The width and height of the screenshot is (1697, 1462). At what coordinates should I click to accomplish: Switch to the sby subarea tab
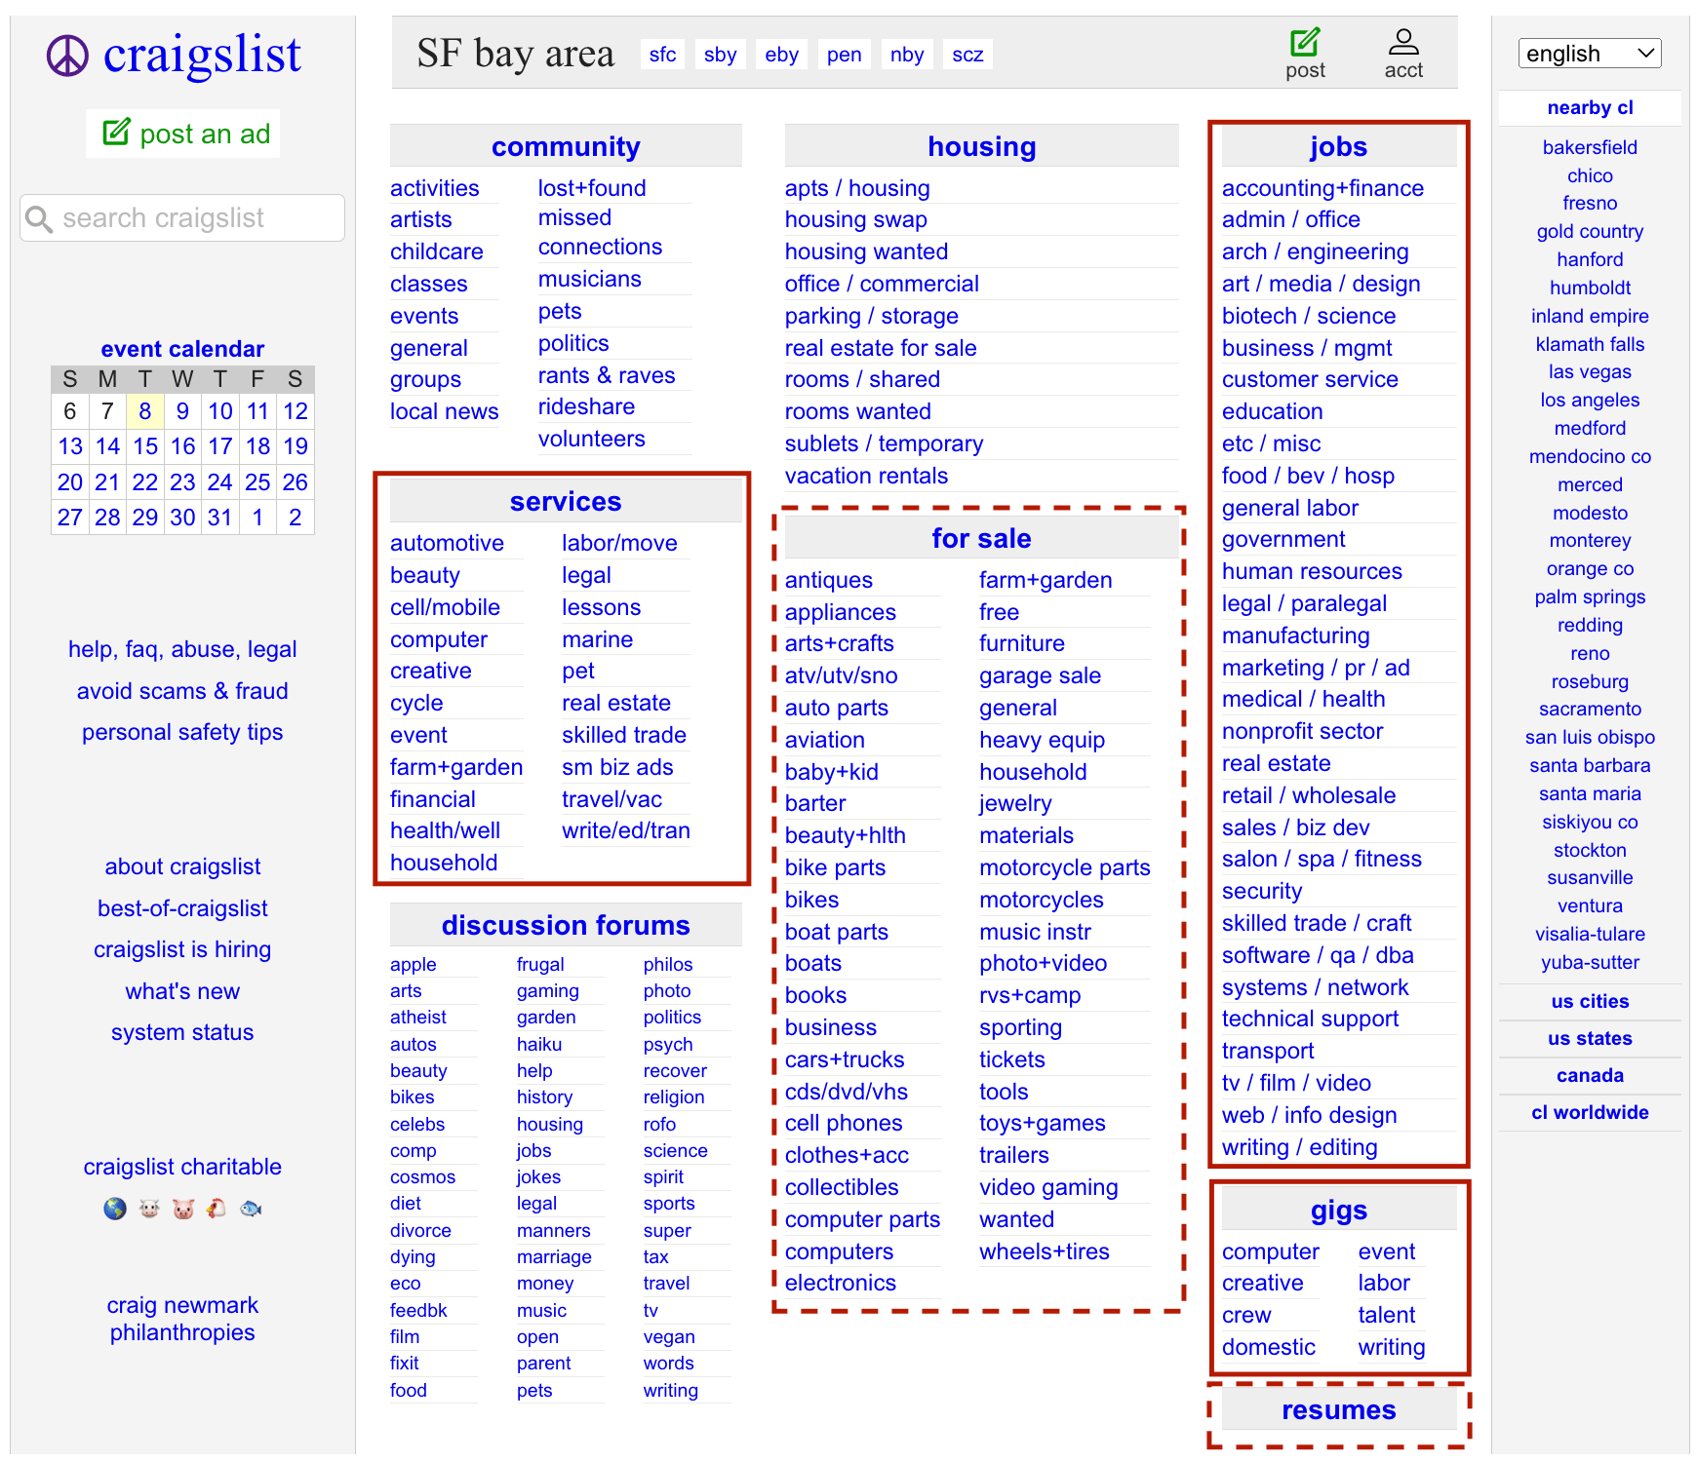tap(721, 55)
